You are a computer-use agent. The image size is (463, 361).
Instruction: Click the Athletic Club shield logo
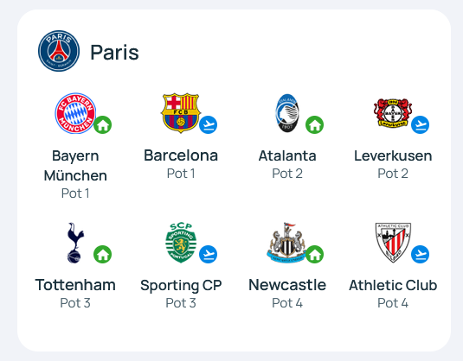pyautogui.click(x=393, y=243)
